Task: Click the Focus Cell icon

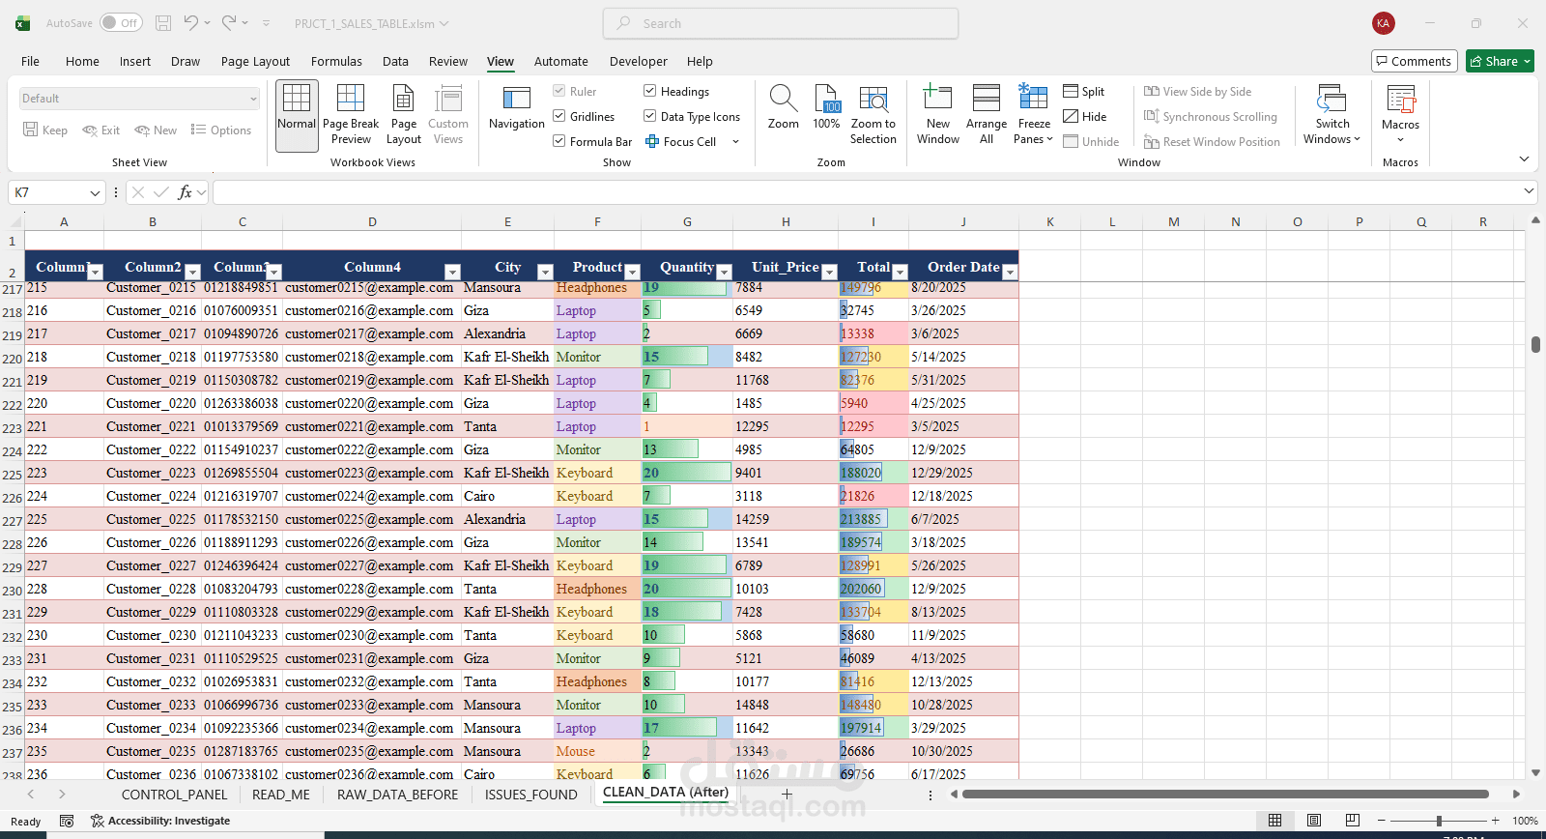Action: pos(652,142)
